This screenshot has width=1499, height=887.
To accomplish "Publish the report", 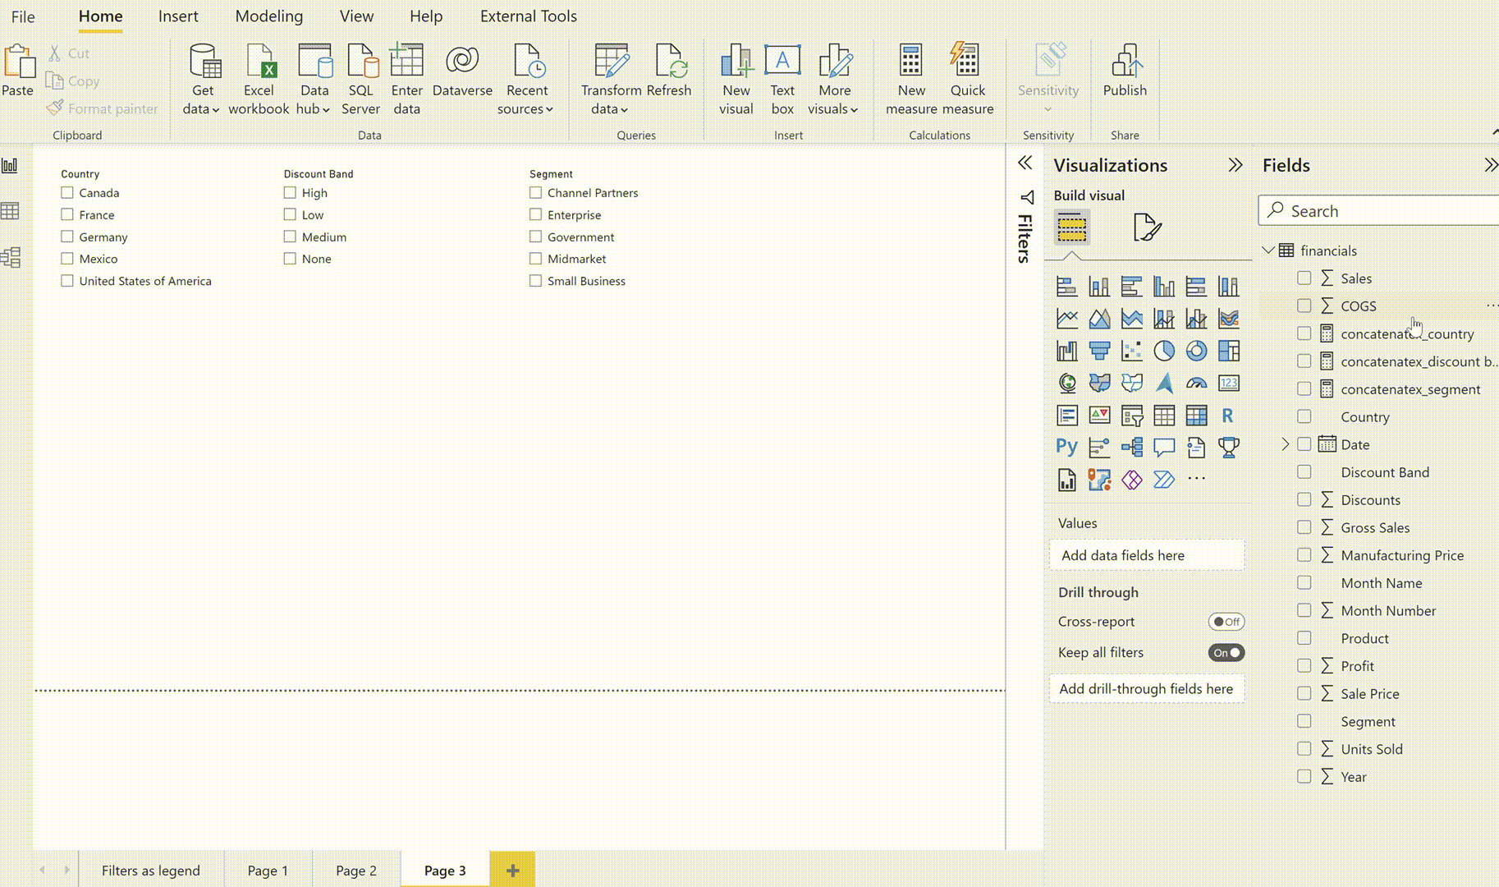I will coord(1125,71).
